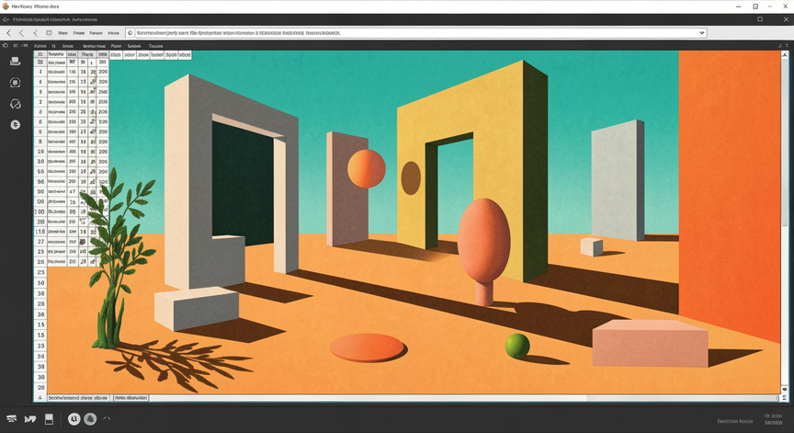
Task: Click the white circular icon in bottom taskbar
Action: click(74, 419)
